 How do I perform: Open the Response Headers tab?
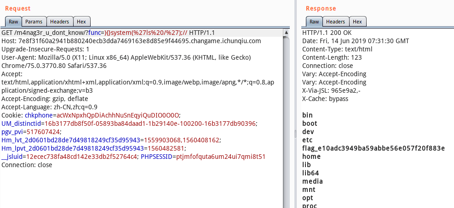[x=336, y=22]
